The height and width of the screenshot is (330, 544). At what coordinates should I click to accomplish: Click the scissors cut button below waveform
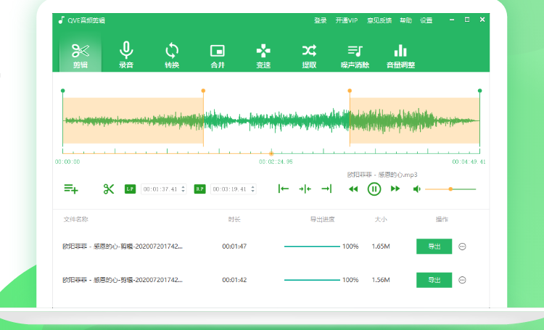tap(109, 189)
